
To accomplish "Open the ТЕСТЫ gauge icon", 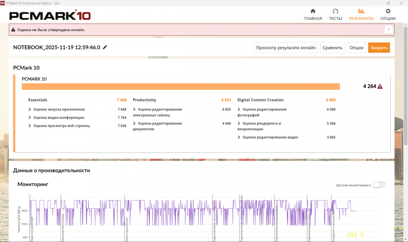I will pos(335,11).
